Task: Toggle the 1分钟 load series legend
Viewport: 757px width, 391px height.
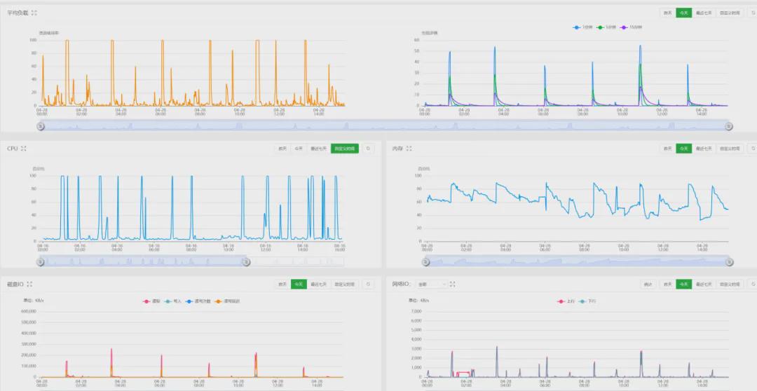Action: tap(582, 27)
